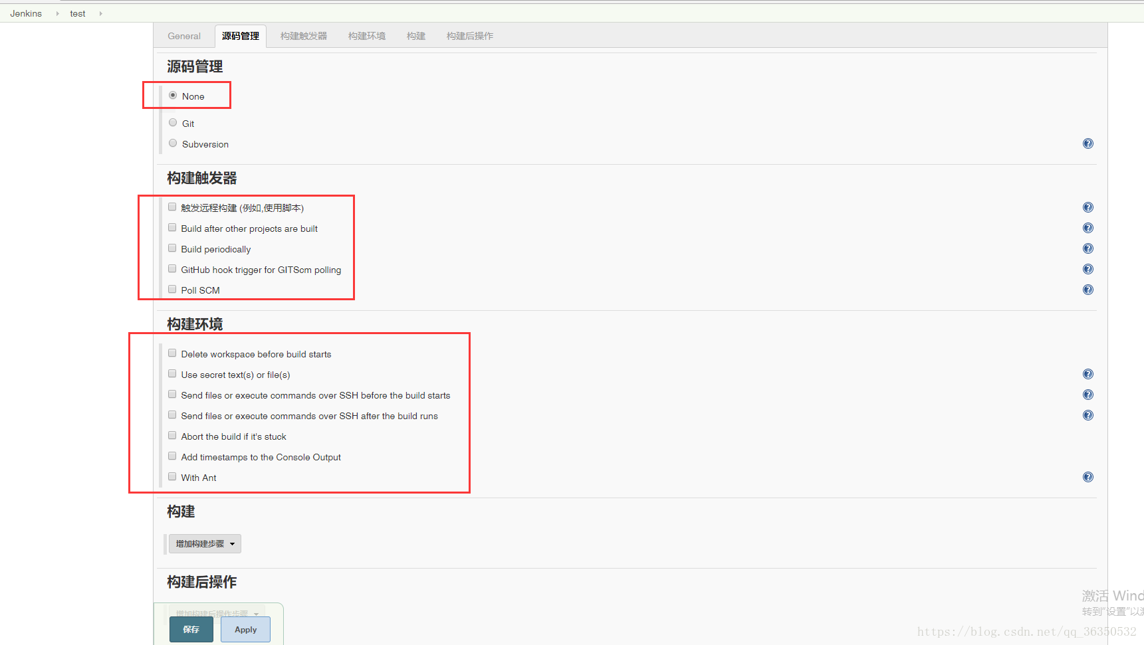Viewport: 1144px width, 645px height.
Task: Open the test project breadcrumb link
Action: pos(78,13)
